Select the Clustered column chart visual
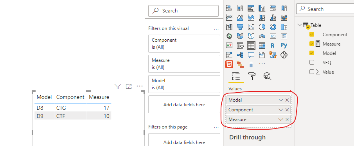 tap(262, 9)
